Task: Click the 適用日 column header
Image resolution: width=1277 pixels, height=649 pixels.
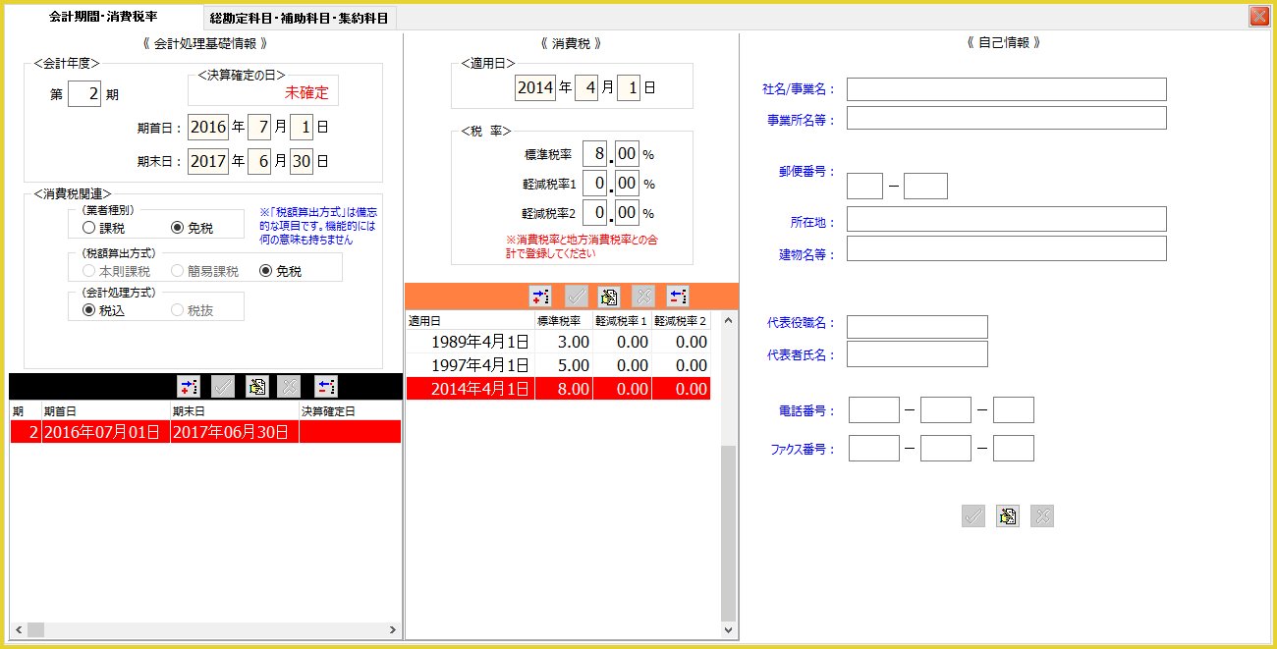Action: point(470,321)
